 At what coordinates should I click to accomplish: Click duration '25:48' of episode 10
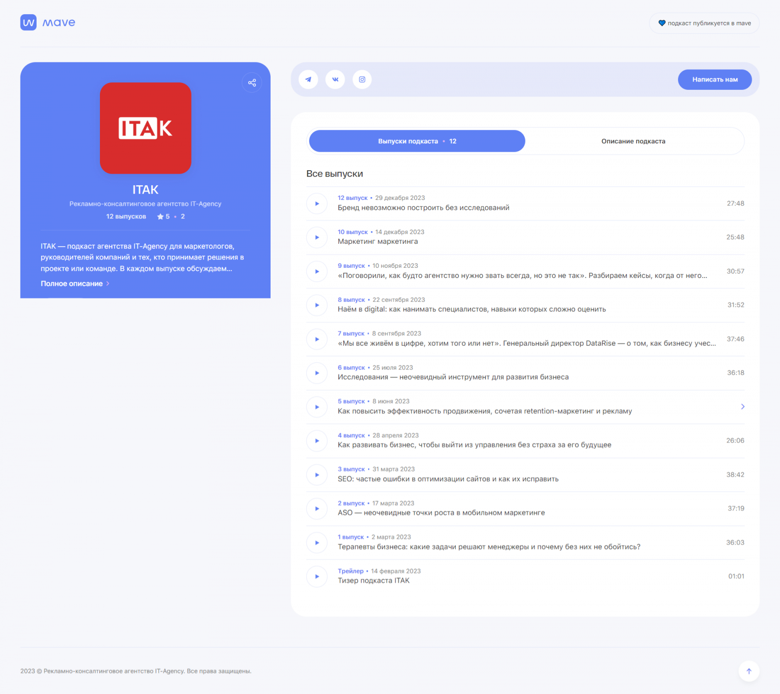735,238
